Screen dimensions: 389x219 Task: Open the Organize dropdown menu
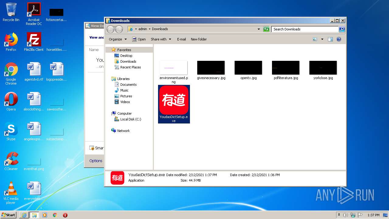click(118, 39)
